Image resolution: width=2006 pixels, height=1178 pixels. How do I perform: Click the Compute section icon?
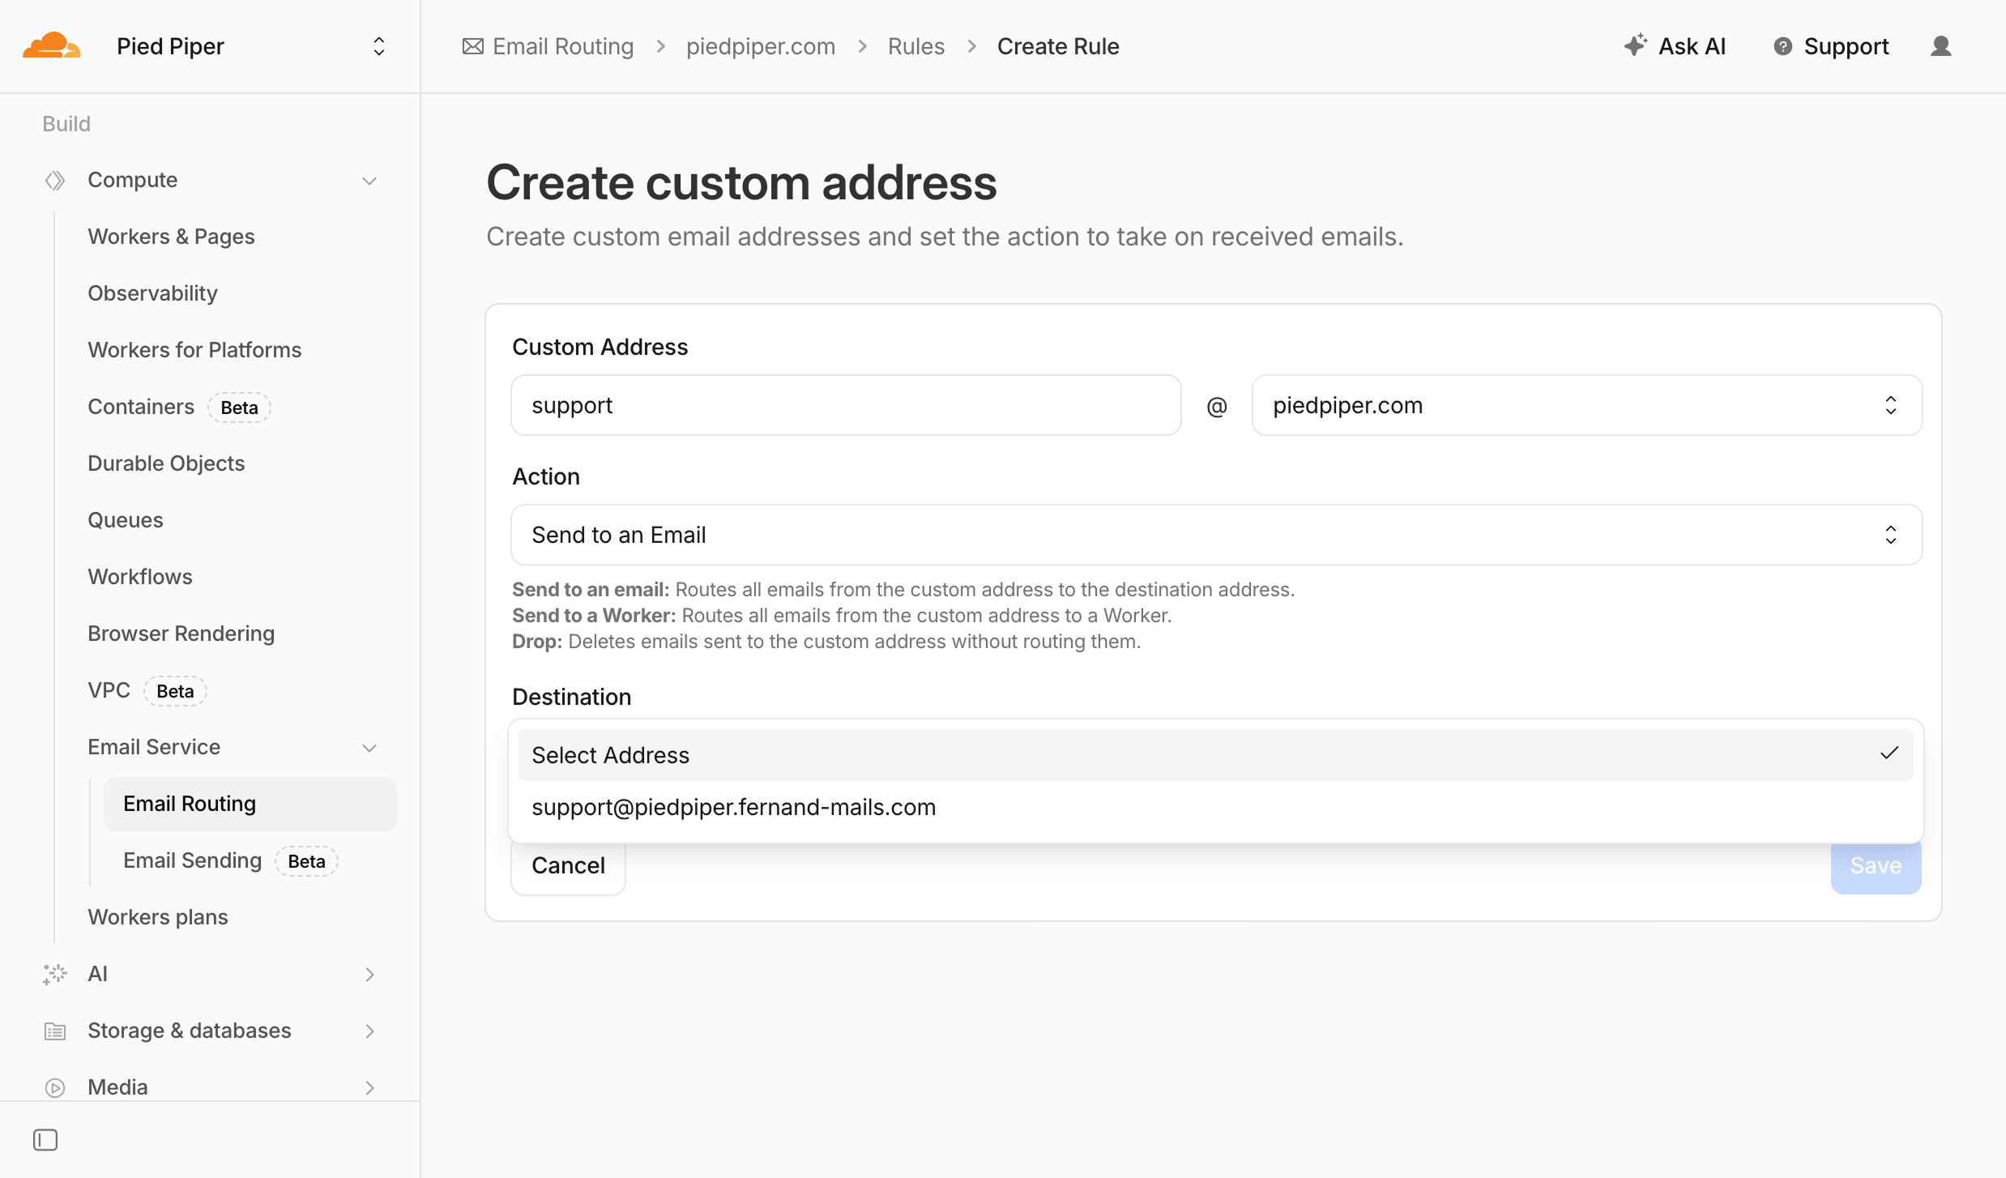coord(55,180)
